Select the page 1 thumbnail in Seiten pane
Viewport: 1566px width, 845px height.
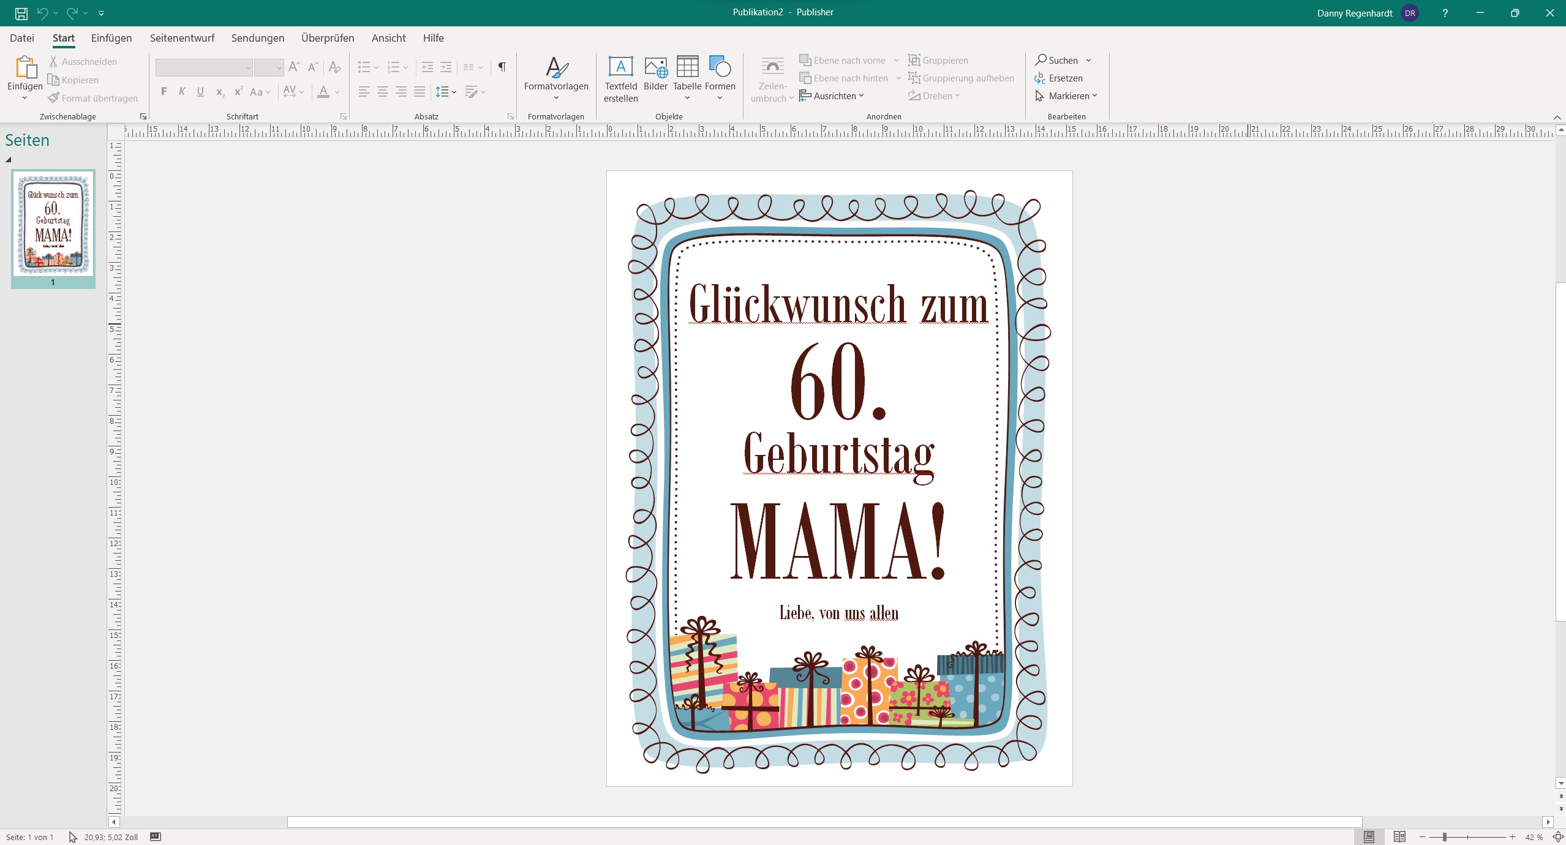[53, 223]
